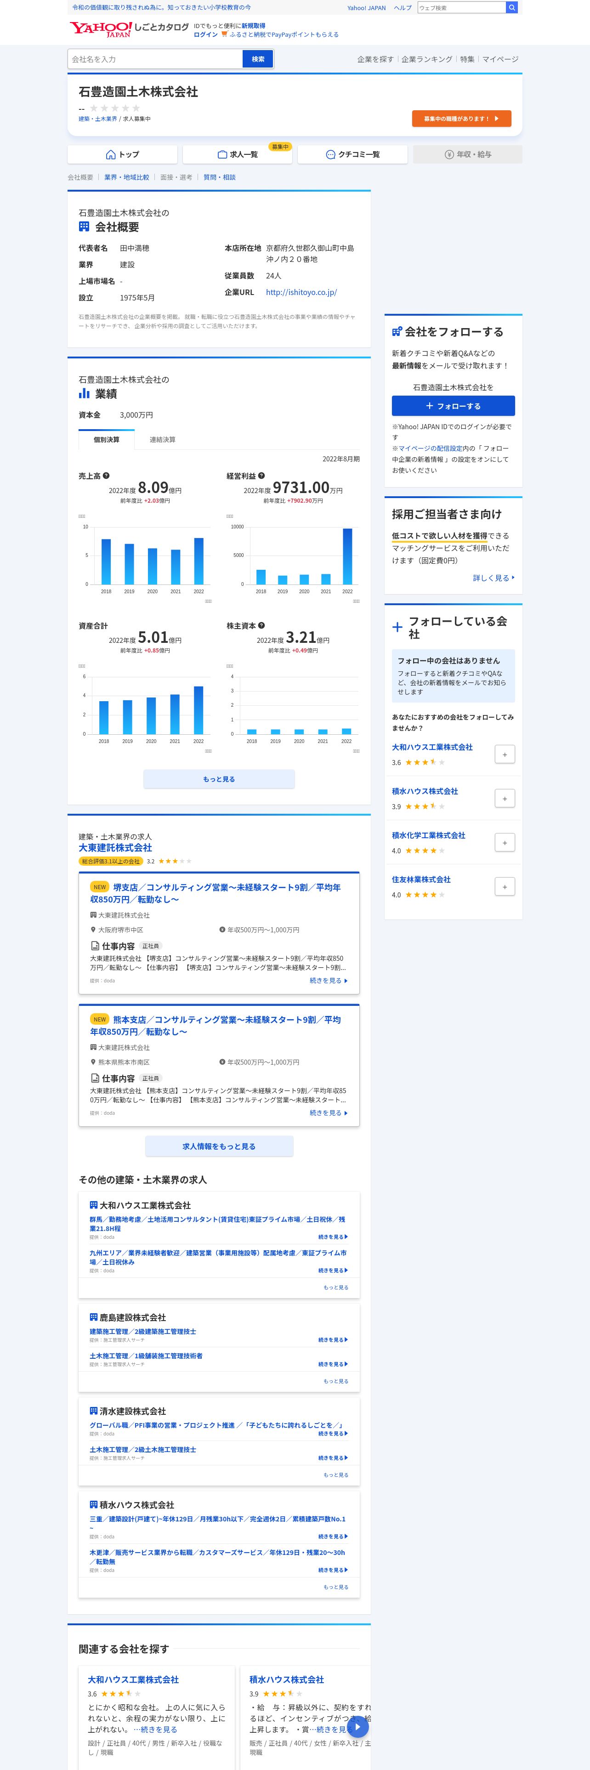Jump to 質問・相談 section
Image resolution: width=590 pixels, height=1770 pixels.
coord(220,177)
